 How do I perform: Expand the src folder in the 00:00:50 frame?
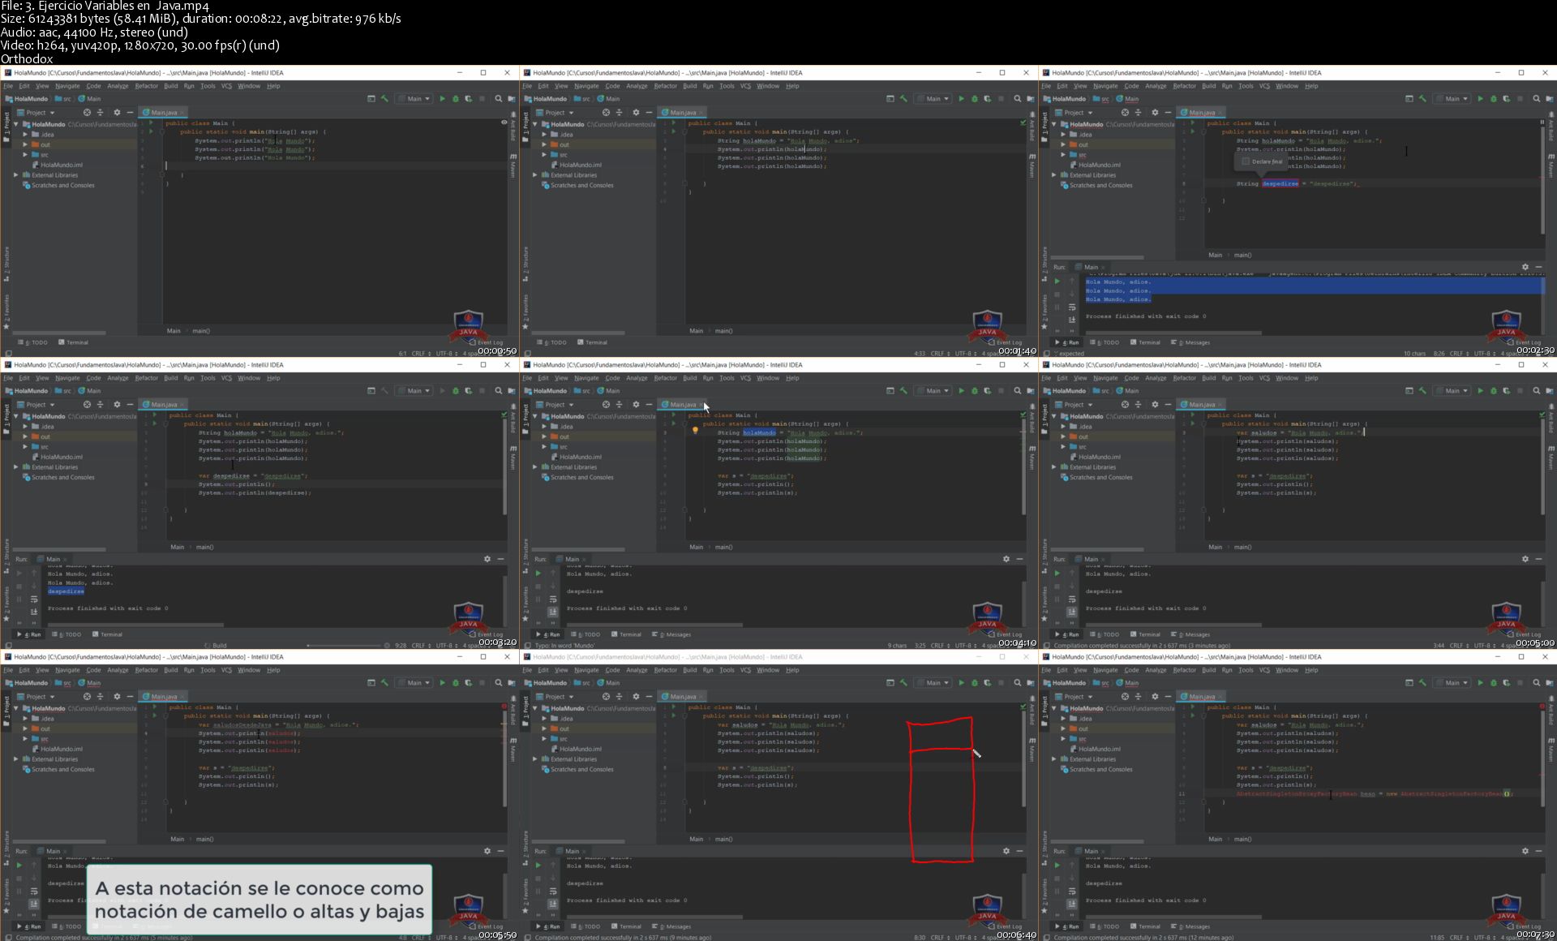point(25,155)
